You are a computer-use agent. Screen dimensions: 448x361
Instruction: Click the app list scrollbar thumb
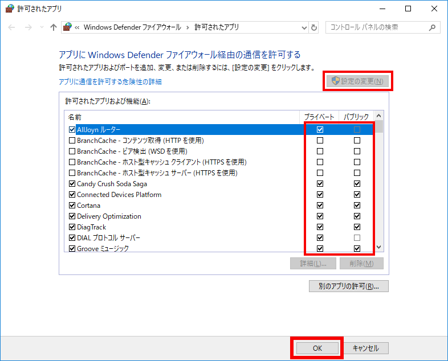pos(379,126)
